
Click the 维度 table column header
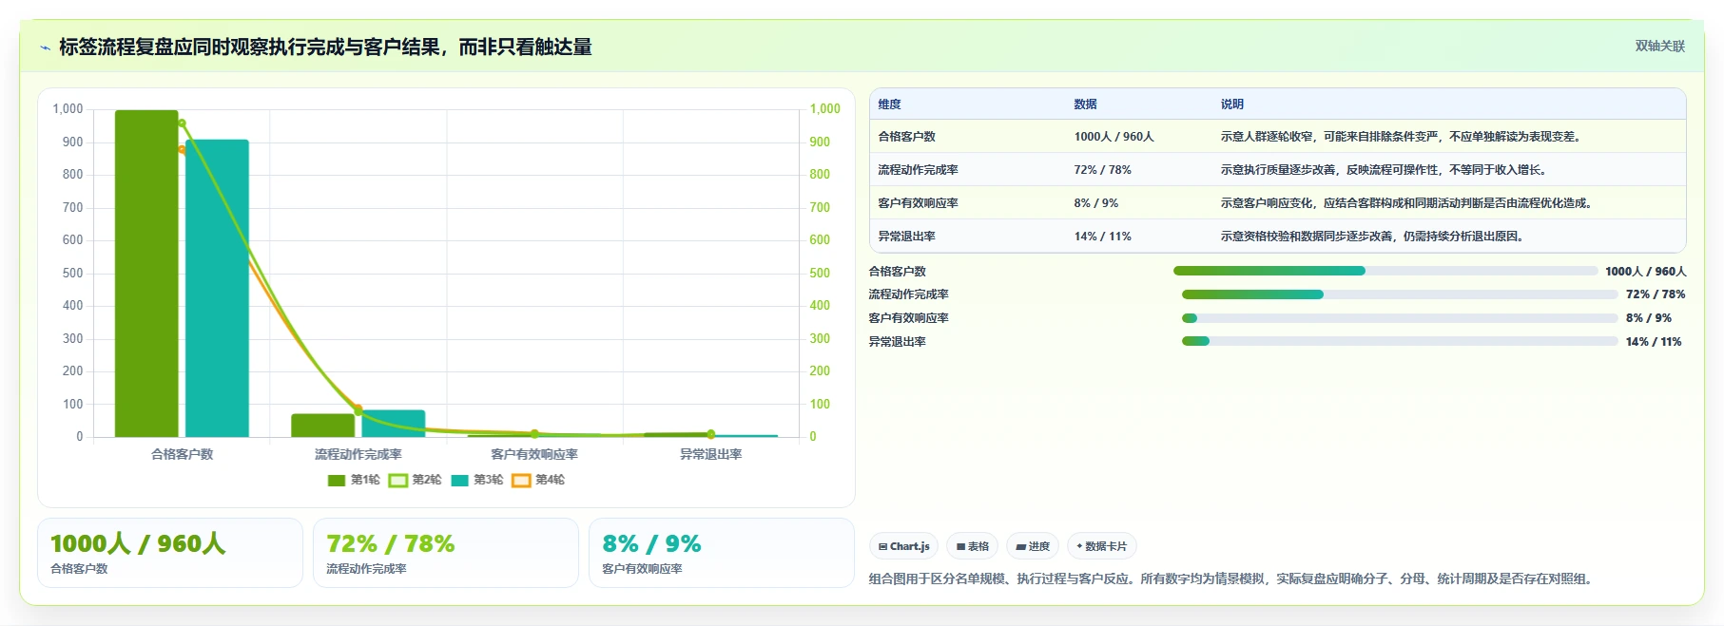coord(889,104)
